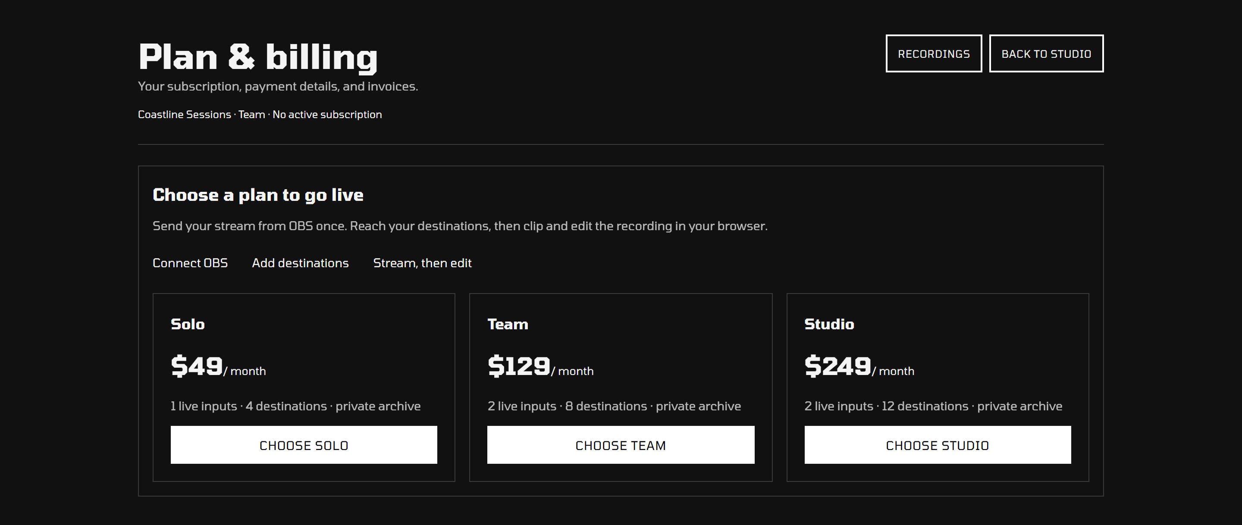Click the 1 live inputs · 4 destinations text
Image resolution: width=1242 pixels, height=525 pixels.
point(295,406)
